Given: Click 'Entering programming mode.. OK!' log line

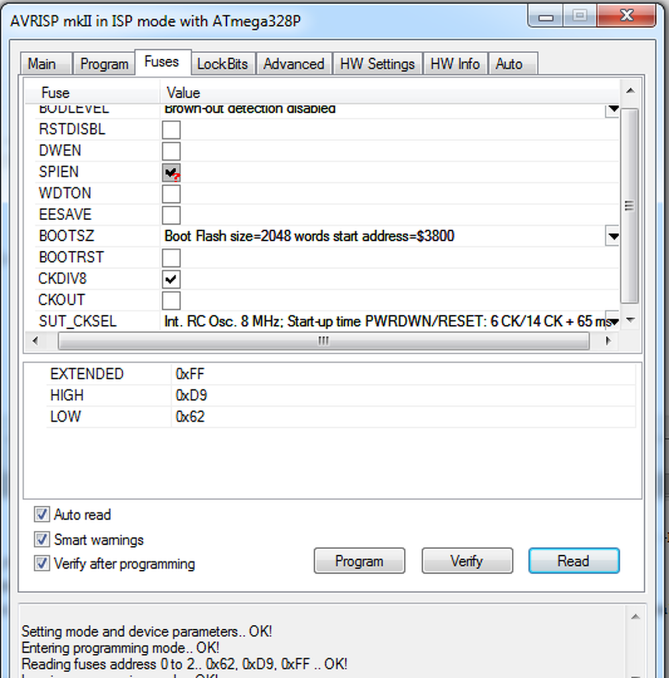Looking at the screenshot, I should click(x=121, y=648).
